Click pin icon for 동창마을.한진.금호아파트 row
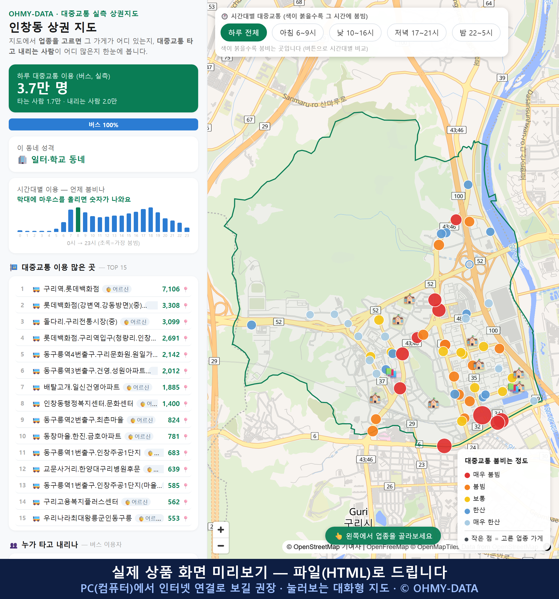This screenshot has height=599, width=559. (186, 437)
